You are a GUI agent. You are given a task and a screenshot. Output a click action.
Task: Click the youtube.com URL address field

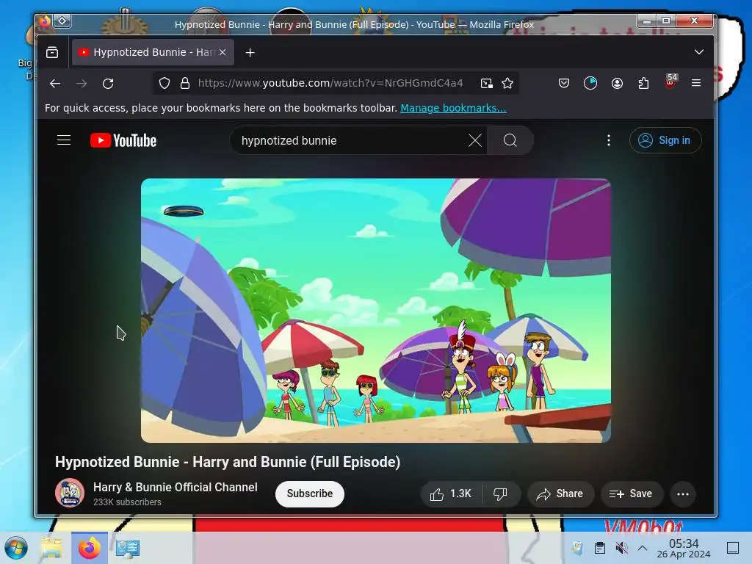[330, 83]
